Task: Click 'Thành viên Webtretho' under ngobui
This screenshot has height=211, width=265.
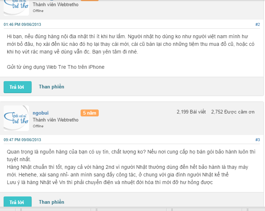Action: click(55, 120)
